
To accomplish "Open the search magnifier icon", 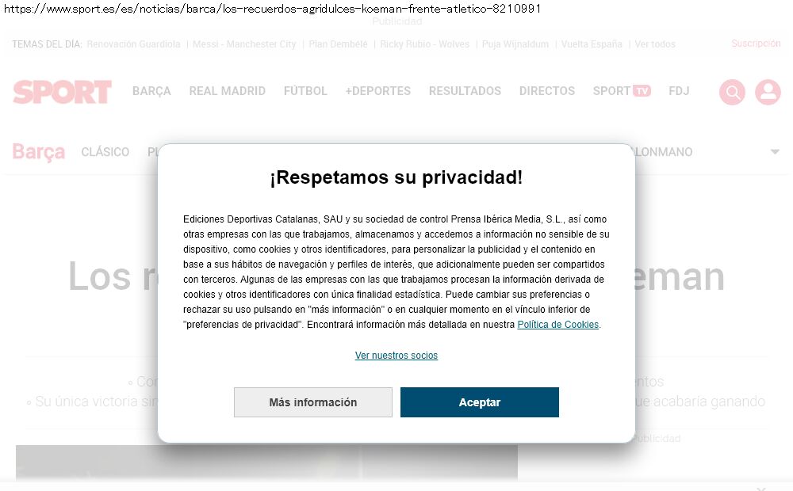I will pyautogui.click(x=732, y=92).
